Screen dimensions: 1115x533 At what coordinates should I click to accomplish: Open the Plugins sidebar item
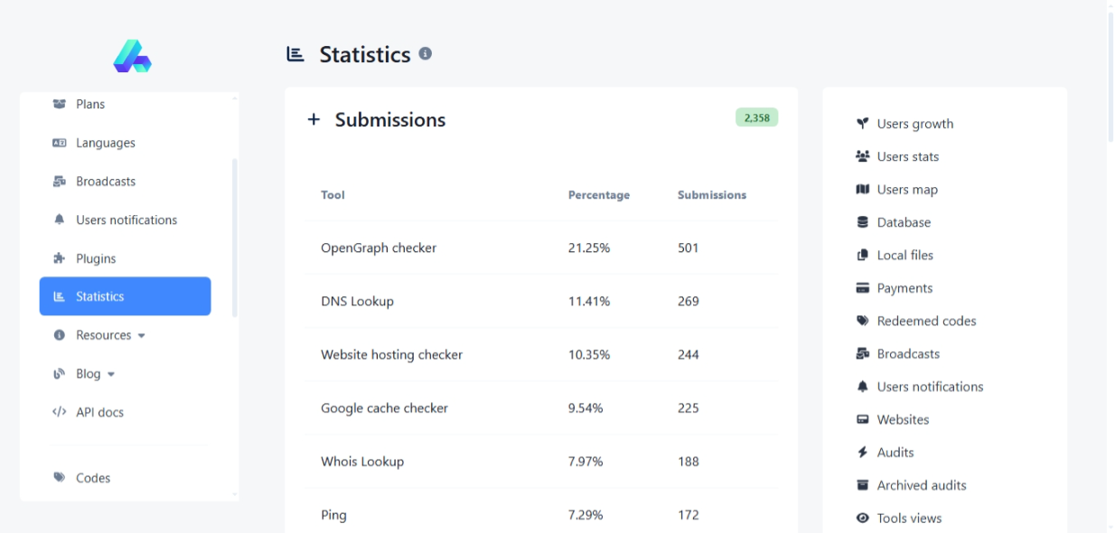(96, 258)
